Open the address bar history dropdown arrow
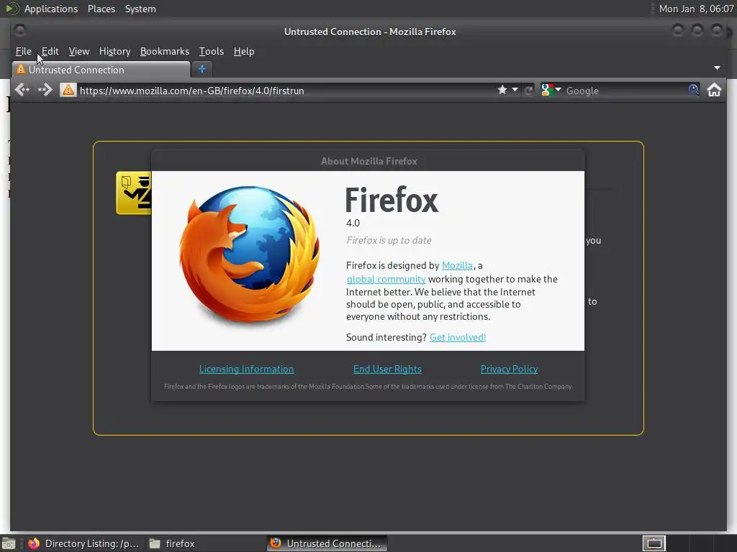Viewport: 737px width, 552px height. [515, 90]
